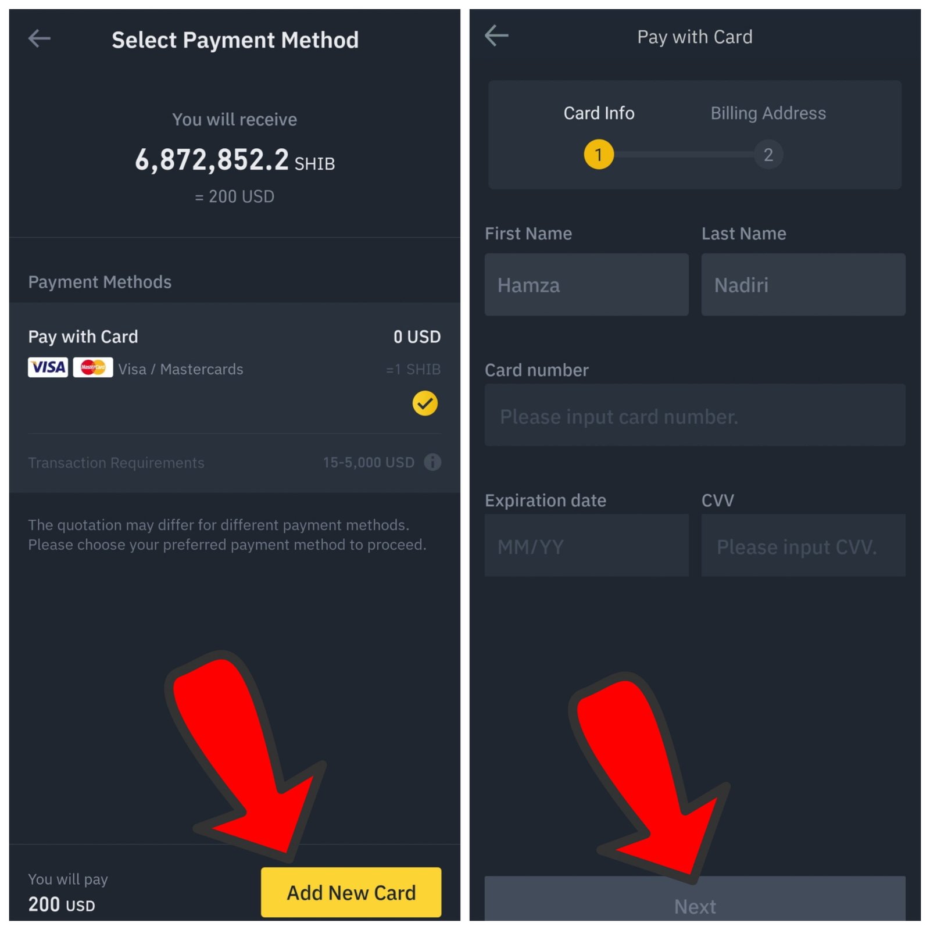Screen dimensions: 930x930
Task: Focus the Last Name field with Nadiri
Action: [803, 285]
